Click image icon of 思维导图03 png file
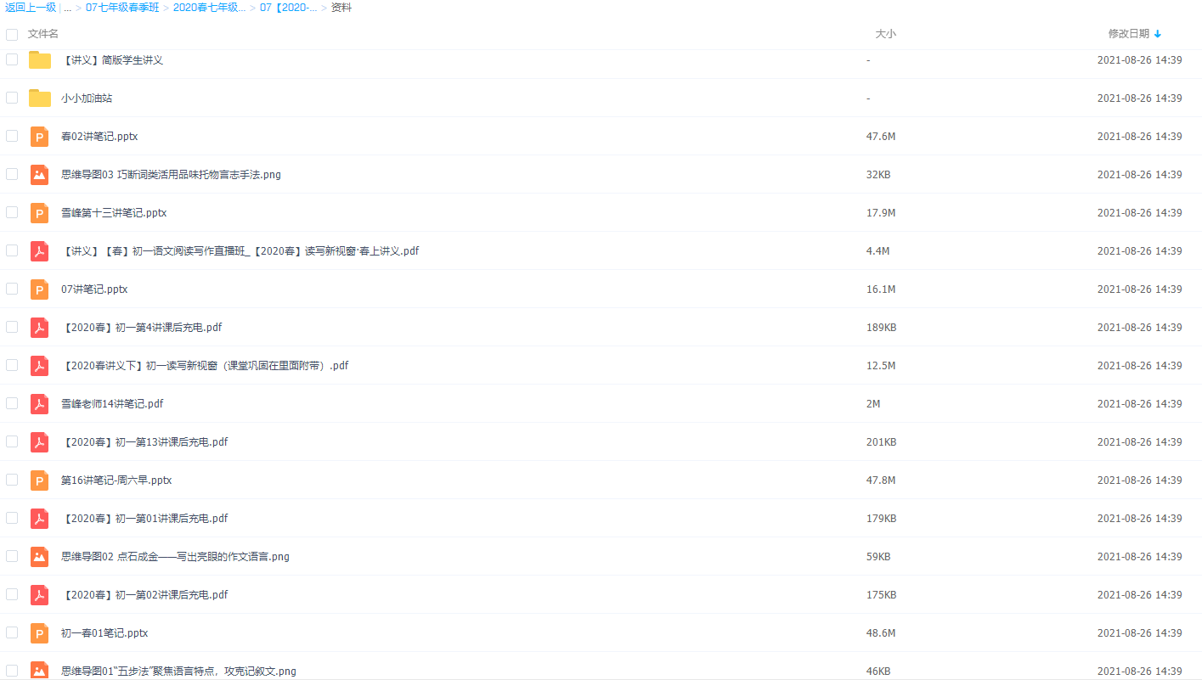1202x680 pixels. (39, 175)
